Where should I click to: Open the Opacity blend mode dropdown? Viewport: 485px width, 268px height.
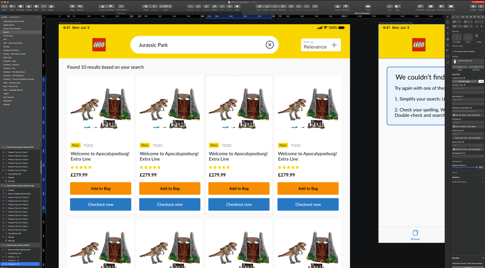pyautogui.click(x=467, y=165)
